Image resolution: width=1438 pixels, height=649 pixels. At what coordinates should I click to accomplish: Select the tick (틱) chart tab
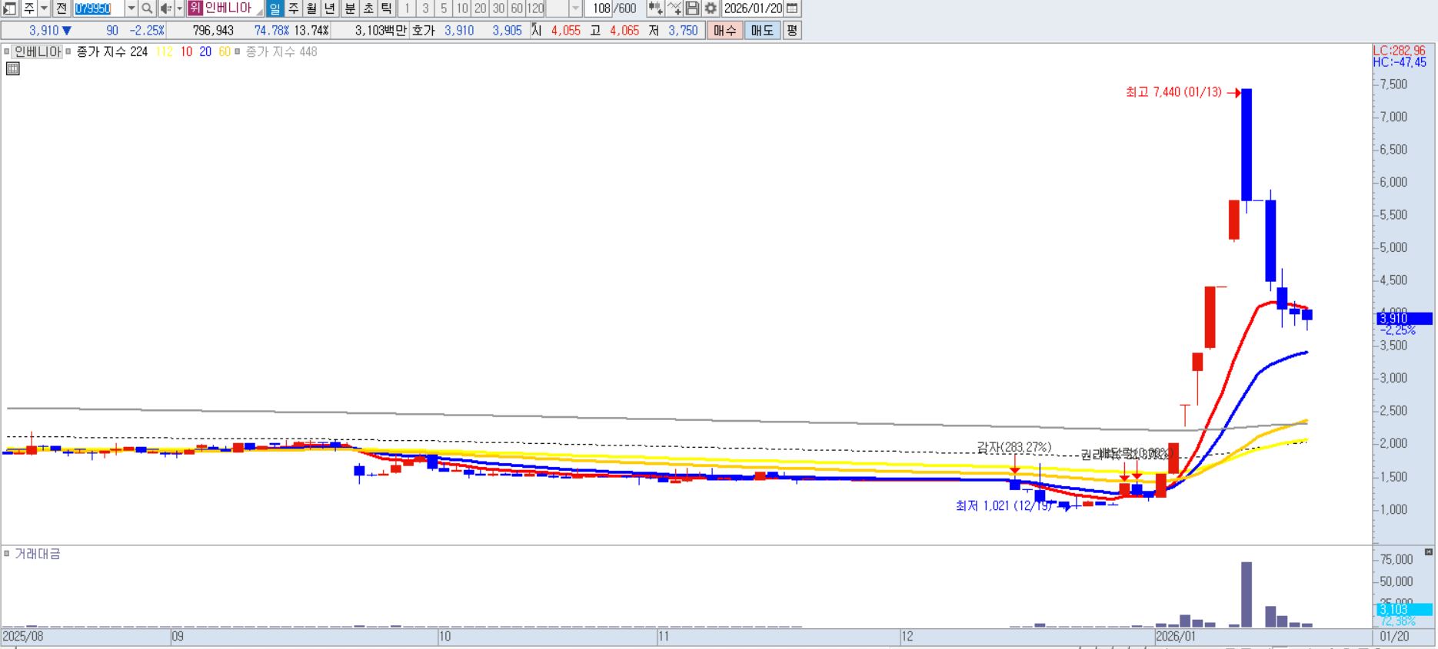click(386, 8)
